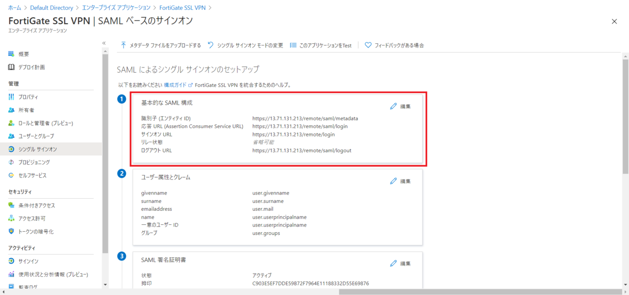Viewport: 629px width, 295px height.
Task: Click the heart feedback icon
Action: pyautogui.click(x=368, y=45)
